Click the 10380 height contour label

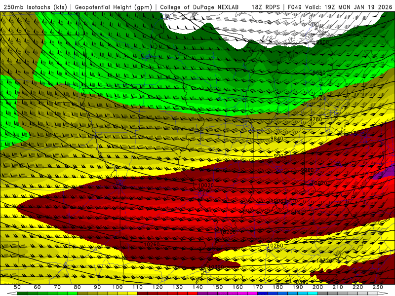click(x=301, y=282)
